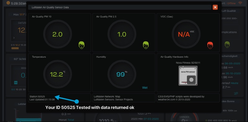This screenshot has width=248, height=122.
Task: Click the 07-03-2020 date in background panel
Action: (x=151, y=119)
